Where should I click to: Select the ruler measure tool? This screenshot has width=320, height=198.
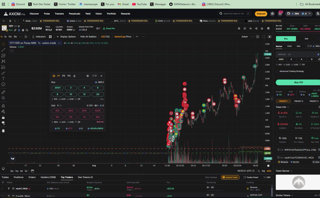[x=3, y=92]
